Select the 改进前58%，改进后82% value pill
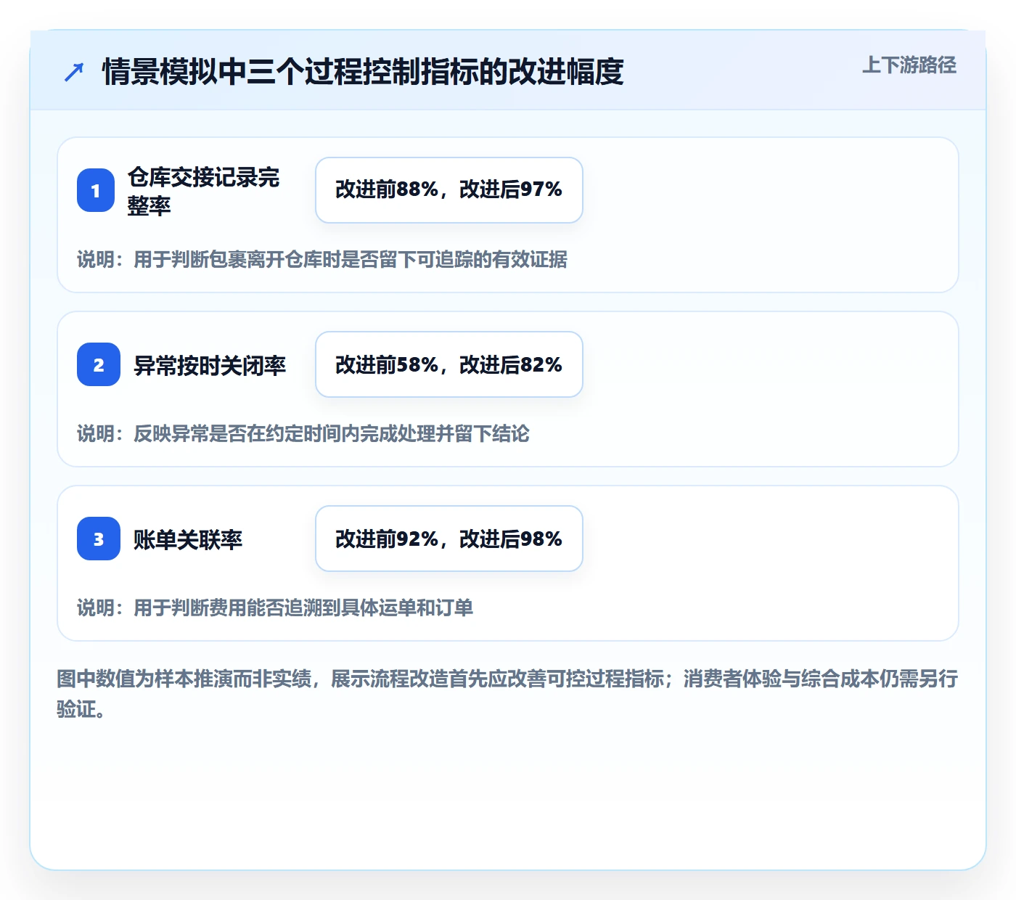 [x=449, y=364]
